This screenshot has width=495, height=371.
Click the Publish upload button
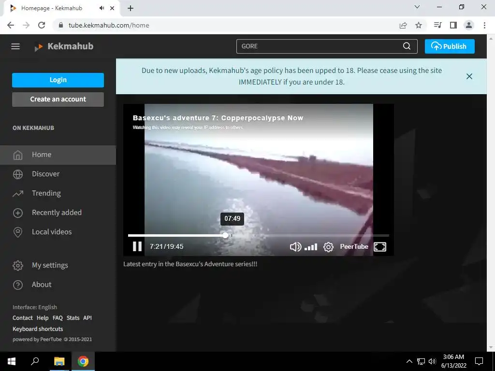tap(449, 46)
